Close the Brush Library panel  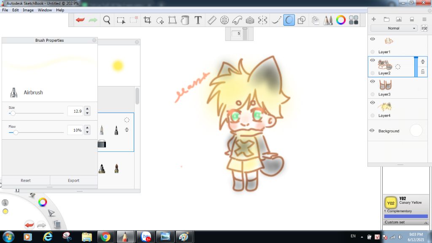tap(137, 42)
